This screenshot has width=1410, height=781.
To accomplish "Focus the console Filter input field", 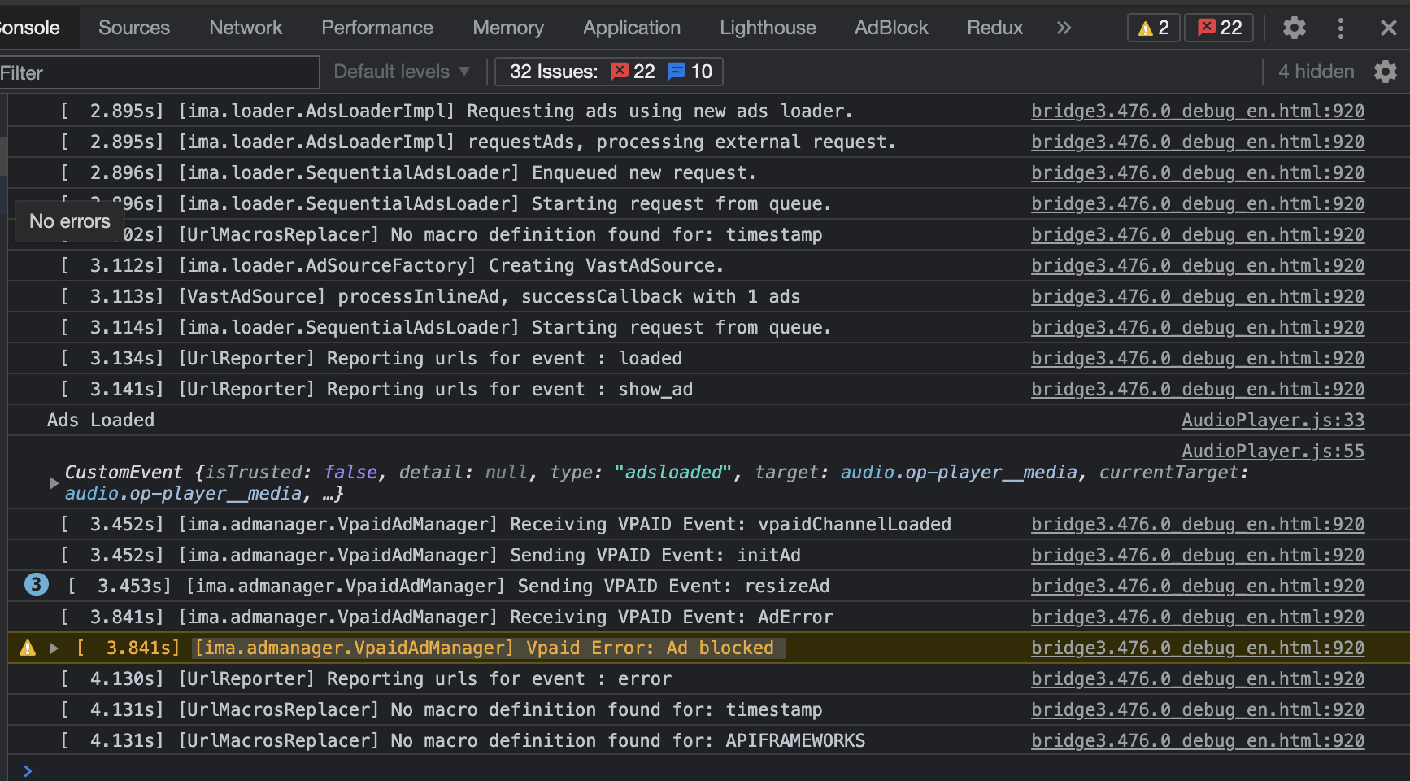I will [x=159, y=72].
